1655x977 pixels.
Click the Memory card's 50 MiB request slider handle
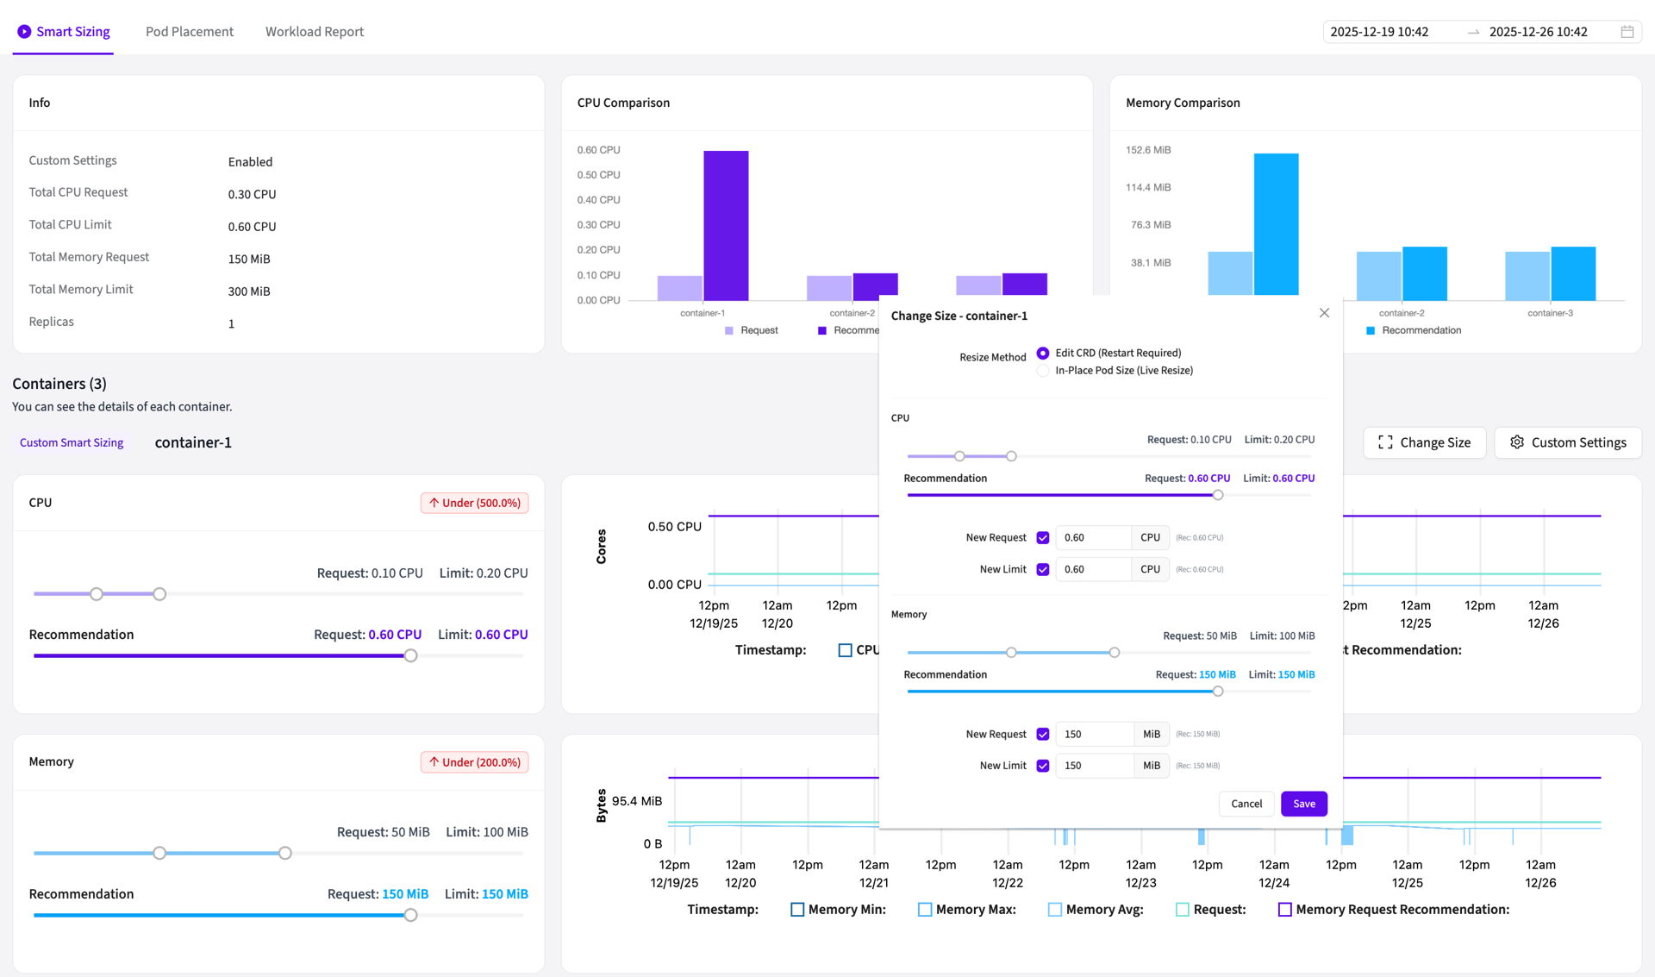(x=159, y=854)
